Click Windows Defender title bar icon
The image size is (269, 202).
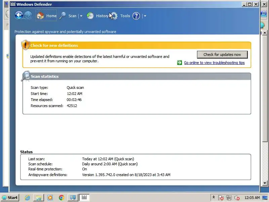pyautogui.click(x=13, y=4)
